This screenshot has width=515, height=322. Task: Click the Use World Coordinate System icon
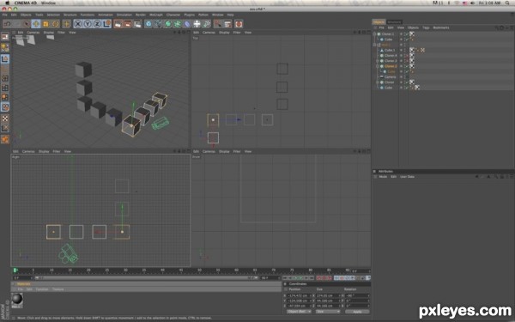tap(107, 24)
